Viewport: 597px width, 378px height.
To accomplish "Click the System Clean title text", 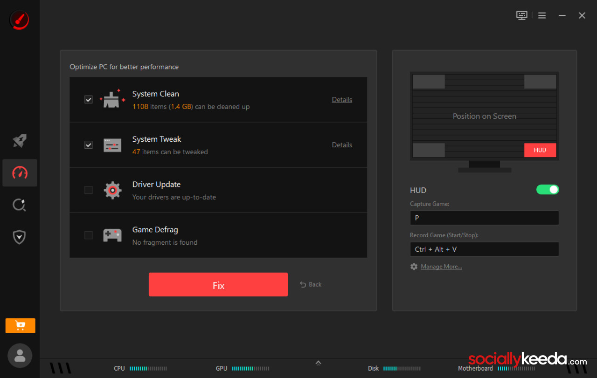I will click(x=156, y=94).
